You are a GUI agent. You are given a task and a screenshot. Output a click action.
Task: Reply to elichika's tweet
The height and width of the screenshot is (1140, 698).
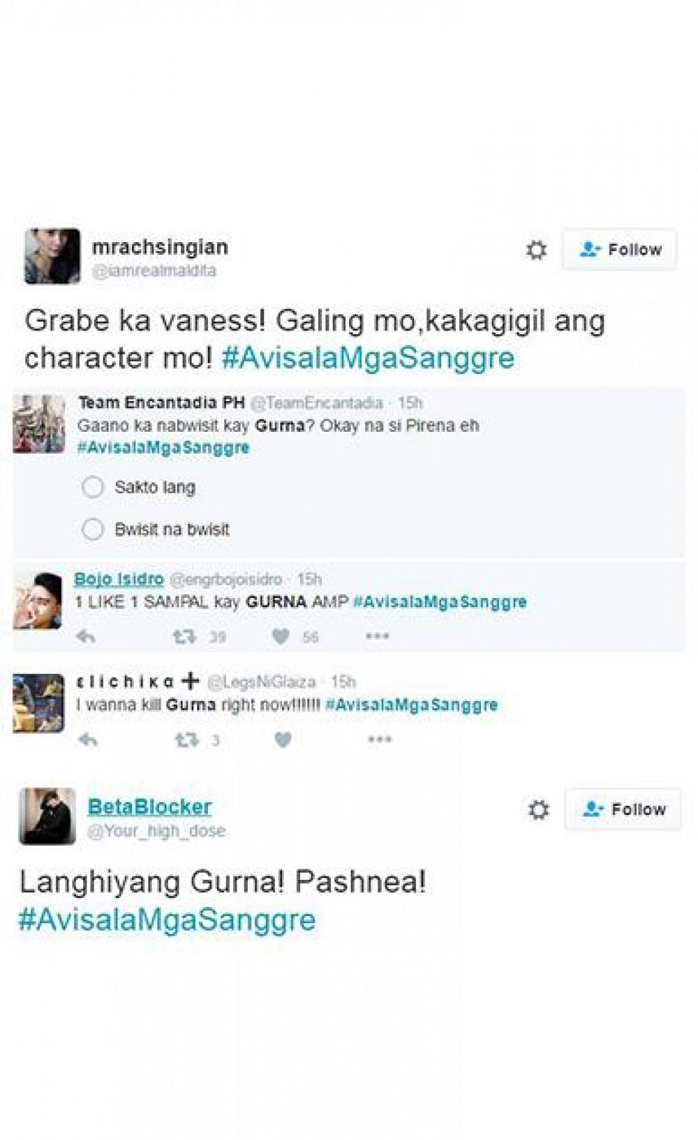(87, 740)
